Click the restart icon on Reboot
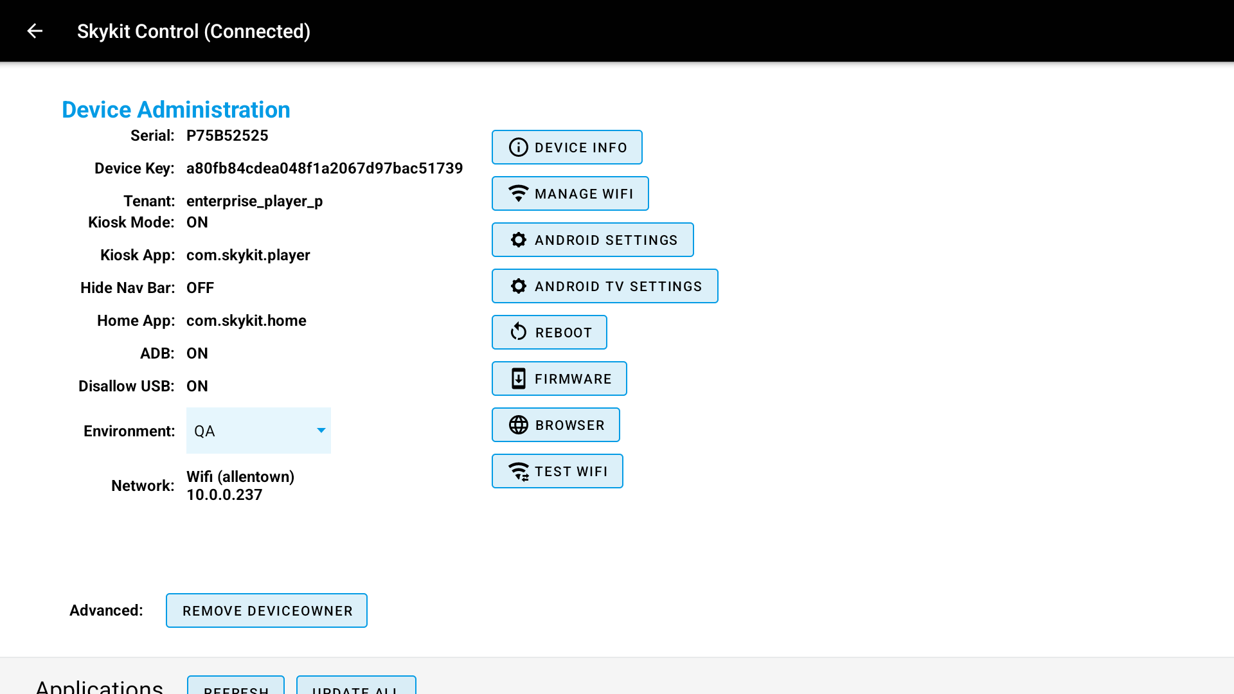Screen dimensions: 1234x694 (519, 332)
